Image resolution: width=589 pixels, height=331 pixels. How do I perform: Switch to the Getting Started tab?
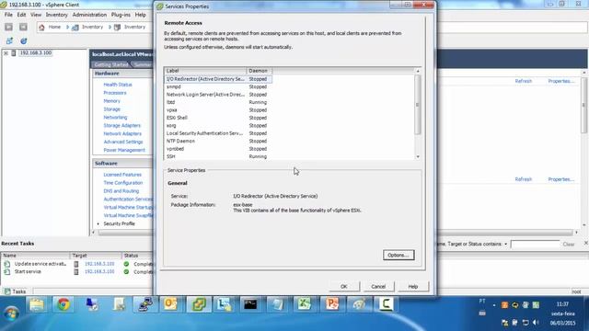coord(110,64)
